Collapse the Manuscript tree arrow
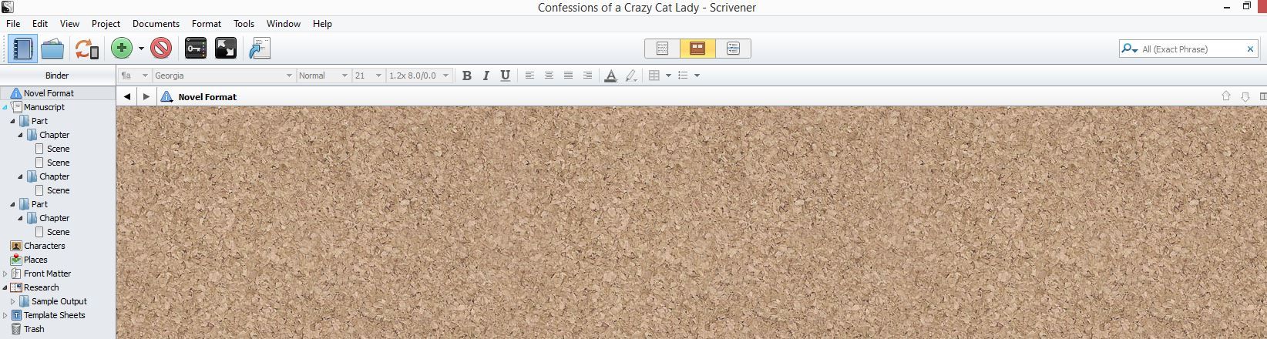 (5, 107)
